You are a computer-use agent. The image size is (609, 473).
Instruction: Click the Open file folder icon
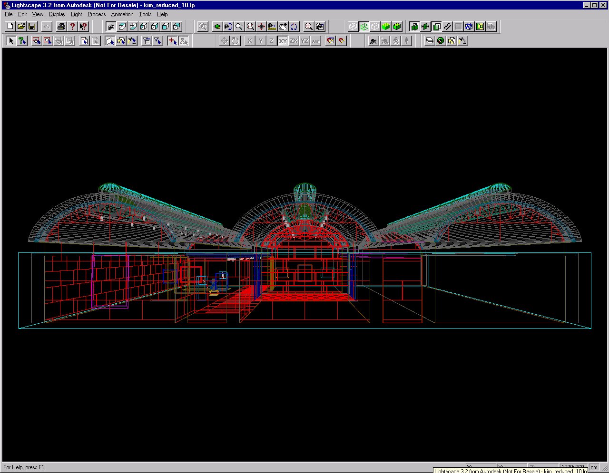pyautogui.click(x=21, y=27)
